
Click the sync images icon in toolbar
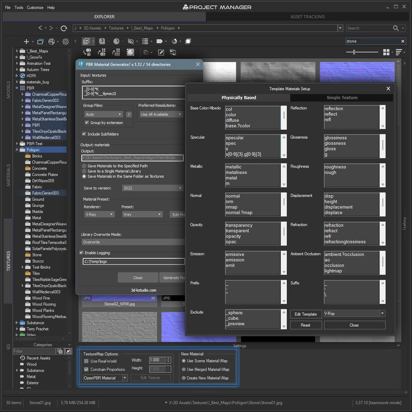pyautogui.click(x=173, y=52)
